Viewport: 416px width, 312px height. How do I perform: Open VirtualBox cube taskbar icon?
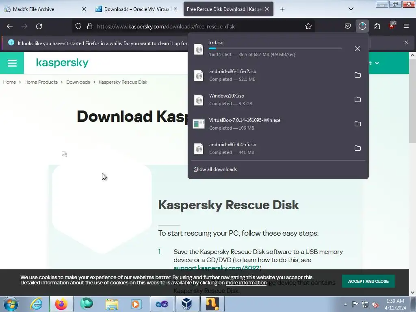click(x=187, y=304)
